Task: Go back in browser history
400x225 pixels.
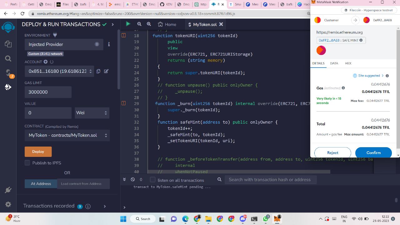Action: click(x=5, y=14)
